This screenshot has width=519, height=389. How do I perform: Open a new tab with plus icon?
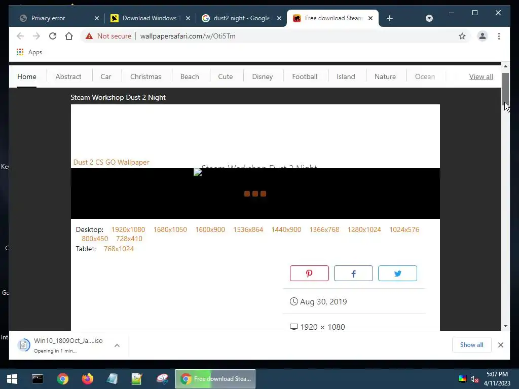coord(390,18)
